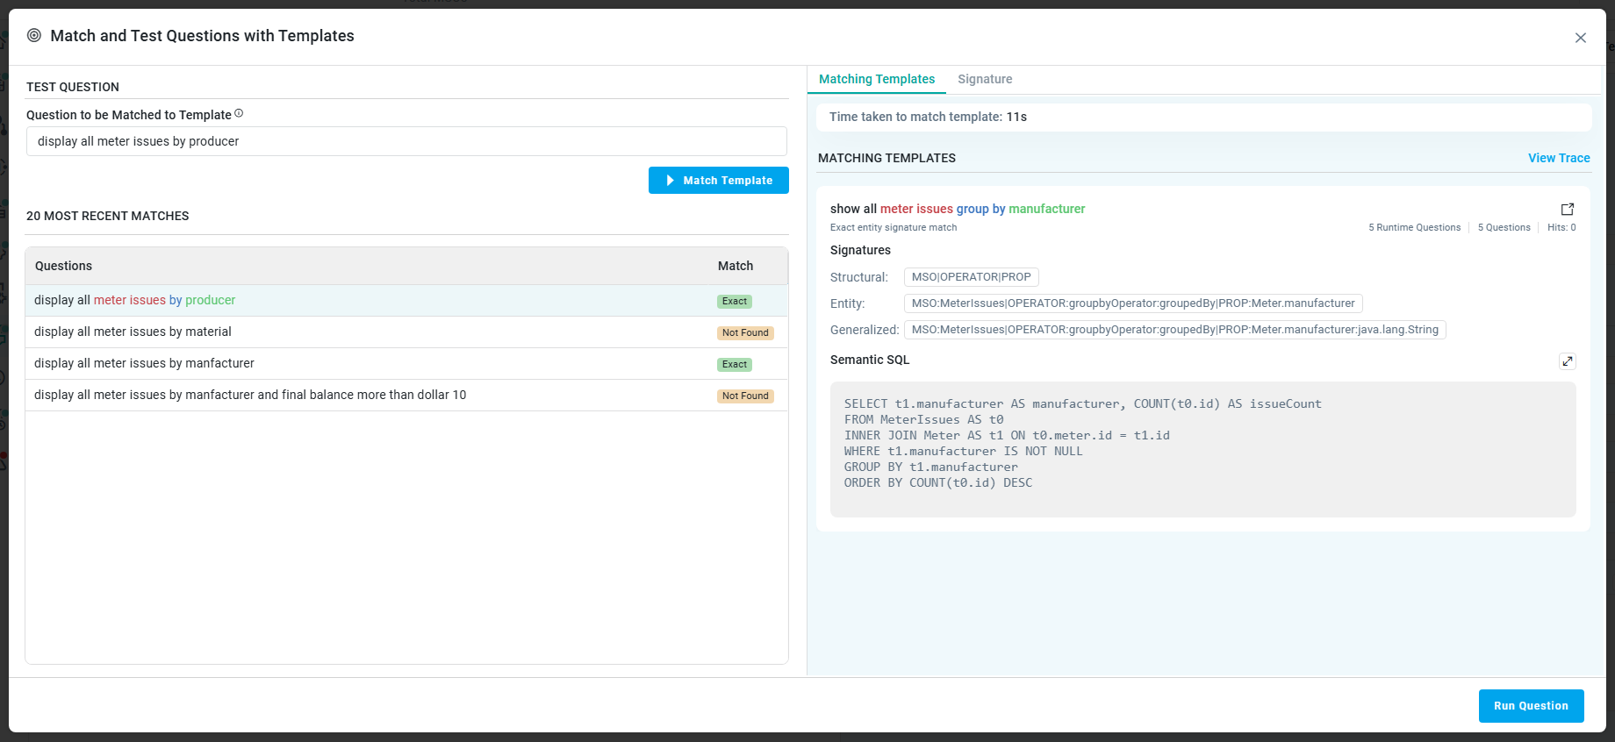Click the Generalized signature value chip
The width and height of the screenshot is (1615, 742).
coord(1174,330)
